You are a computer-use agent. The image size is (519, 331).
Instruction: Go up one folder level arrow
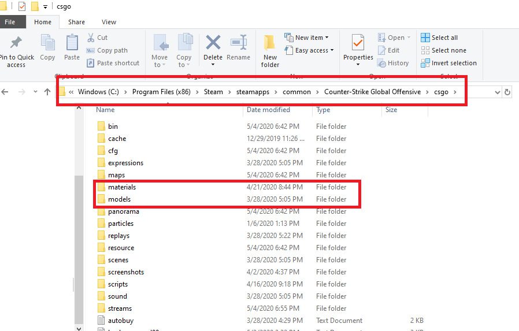point(47,92)
